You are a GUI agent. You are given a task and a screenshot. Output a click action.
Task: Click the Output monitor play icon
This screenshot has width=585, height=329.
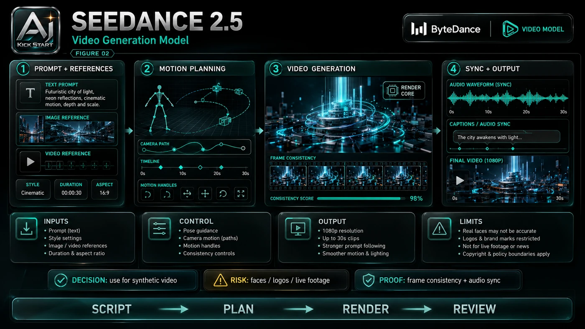click(298, 228)
